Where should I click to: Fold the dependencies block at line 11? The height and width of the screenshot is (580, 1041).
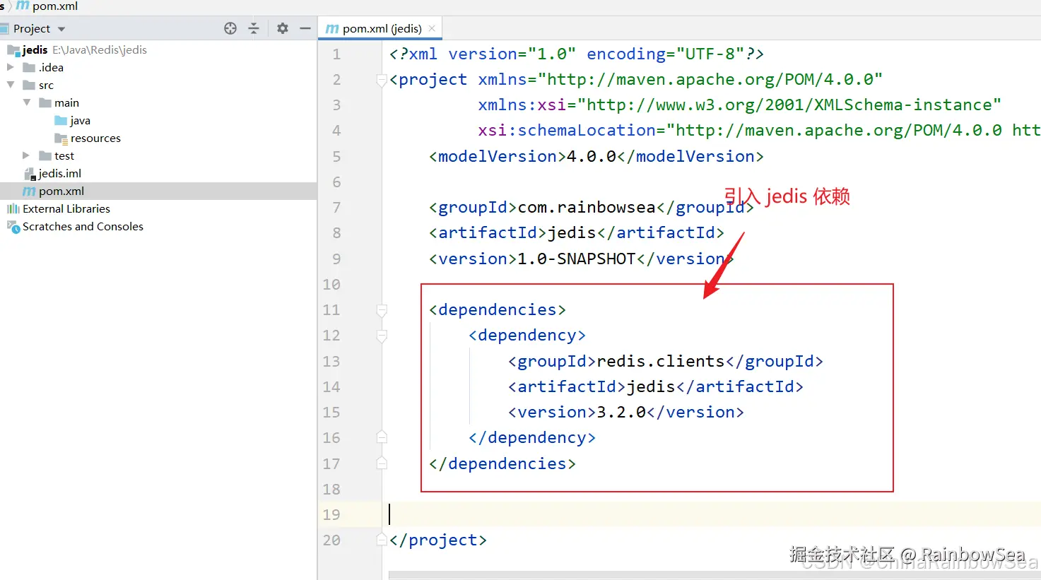(382, 309)
